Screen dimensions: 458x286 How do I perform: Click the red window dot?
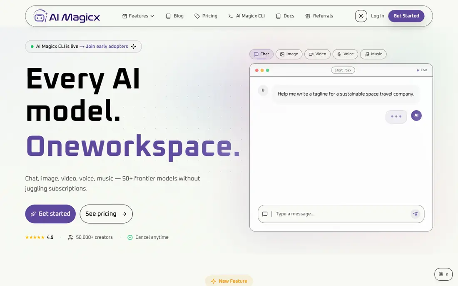click(x=257, y=70)
